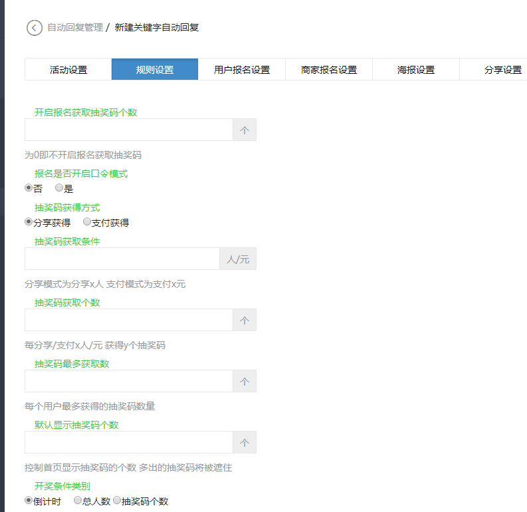Click the back arrow circle icon
The image size is (527, 512).
pos(34,28)
